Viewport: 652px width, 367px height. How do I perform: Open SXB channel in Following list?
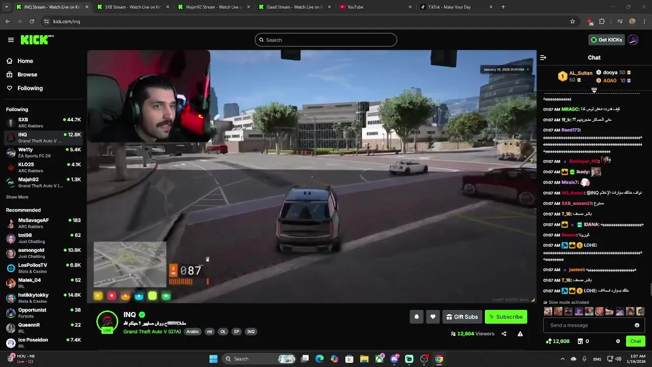pos(43,122)
